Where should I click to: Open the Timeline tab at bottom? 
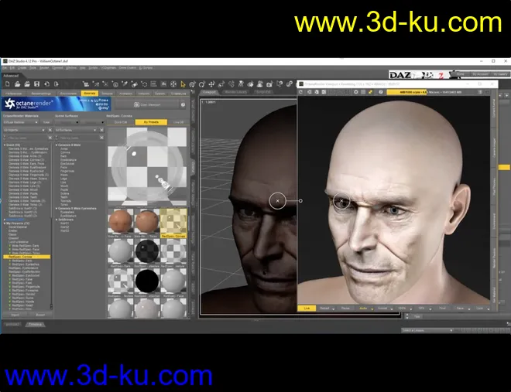[35, 324]
